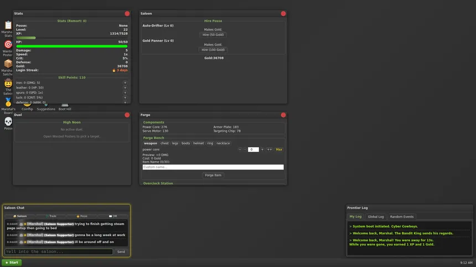Image resolution: width=476 pixels, height=267 pixels.
Task: Open the Marshal Satchel box icon
Action: tap(8, 63)
